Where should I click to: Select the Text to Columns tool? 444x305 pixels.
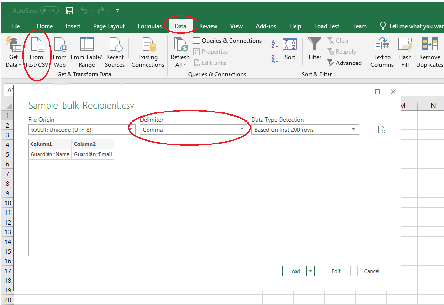point(382,45)
